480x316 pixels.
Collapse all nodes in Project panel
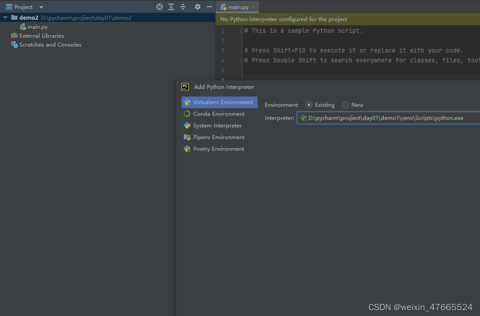pos(183,7)
